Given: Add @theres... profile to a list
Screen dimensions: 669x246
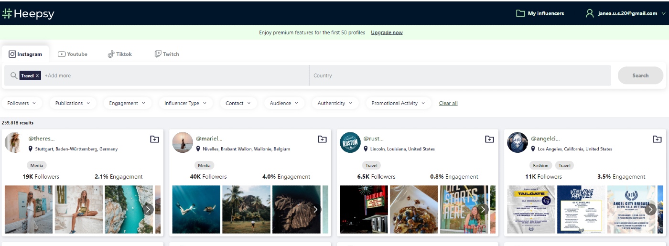Looking at the screenshot, I should (154, 139).
